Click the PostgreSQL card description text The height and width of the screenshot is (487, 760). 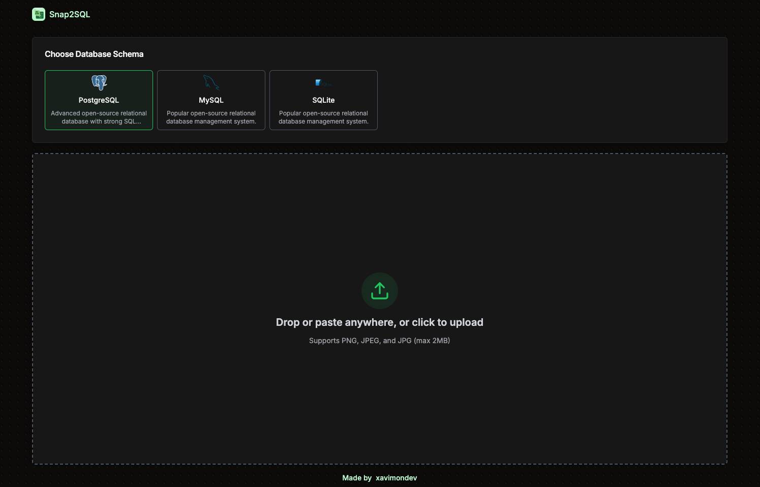(99, 117)
